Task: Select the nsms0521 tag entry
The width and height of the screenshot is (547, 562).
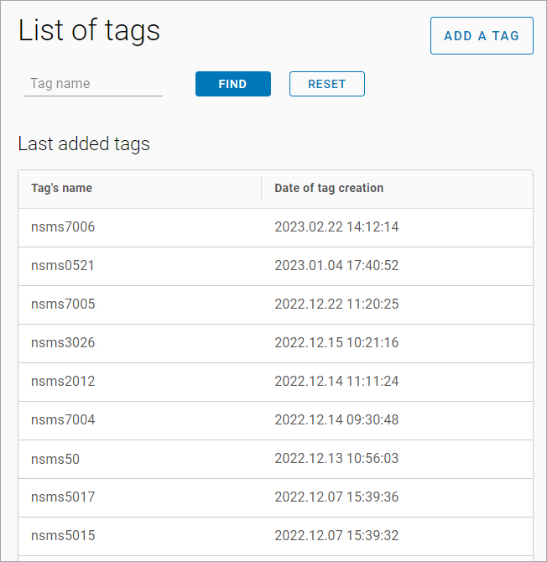Action: tap(63, 266)
